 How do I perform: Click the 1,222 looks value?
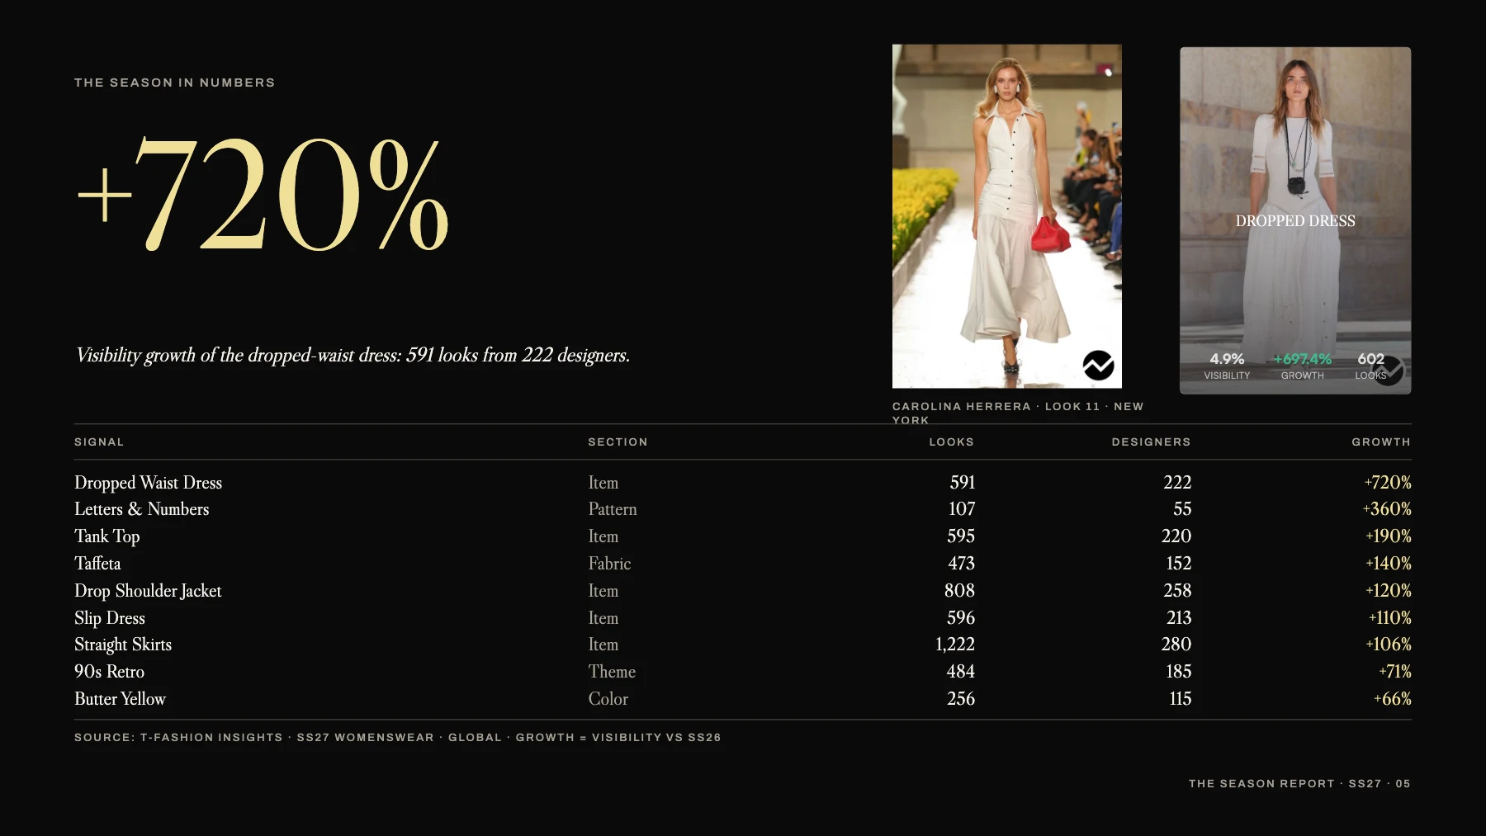[955, 645]
